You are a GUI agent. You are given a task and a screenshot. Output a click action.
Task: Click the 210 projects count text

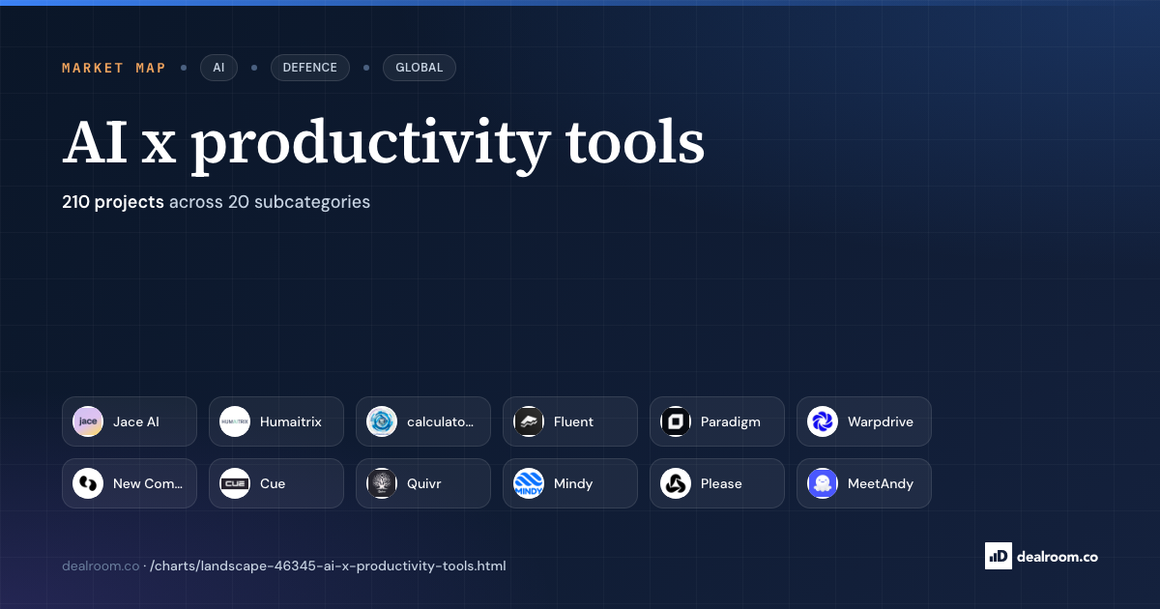point(113,203)
